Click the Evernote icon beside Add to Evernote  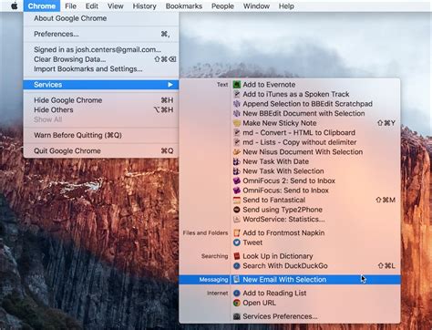237,85
